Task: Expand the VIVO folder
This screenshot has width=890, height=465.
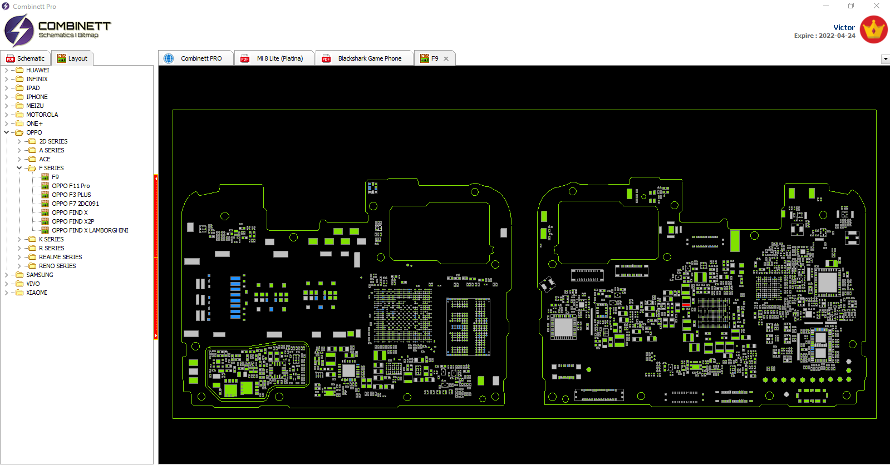Action: tap(6, 284)
